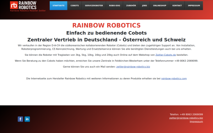Click the zeitler@rainbow-robotics.biz email in the body

tap(133, 67)
